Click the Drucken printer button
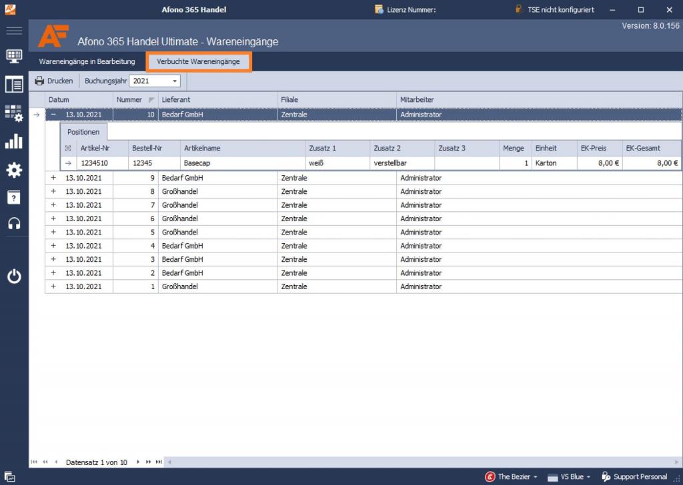The image size is (683, 485). coord(53,81)
